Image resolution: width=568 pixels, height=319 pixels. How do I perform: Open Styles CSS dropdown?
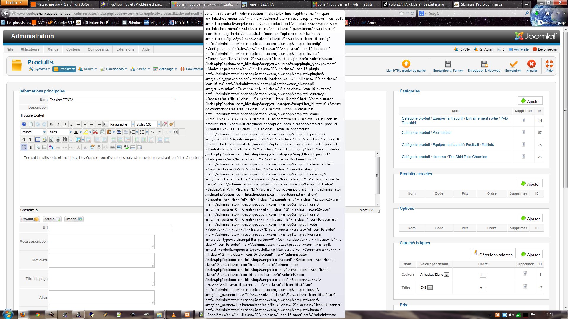pyautogui.click(x=148, y=124)
